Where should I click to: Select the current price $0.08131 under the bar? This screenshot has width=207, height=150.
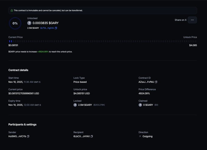click(13, 45)
